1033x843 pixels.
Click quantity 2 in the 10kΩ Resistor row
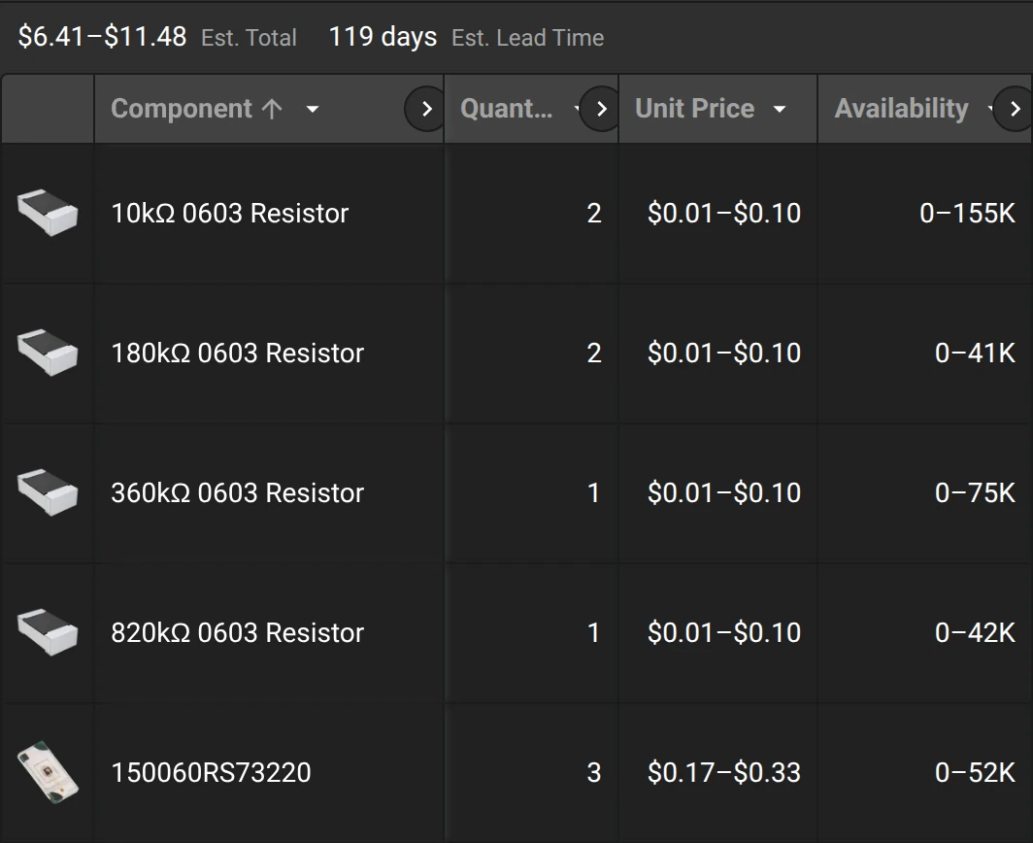tap(593, 214)
